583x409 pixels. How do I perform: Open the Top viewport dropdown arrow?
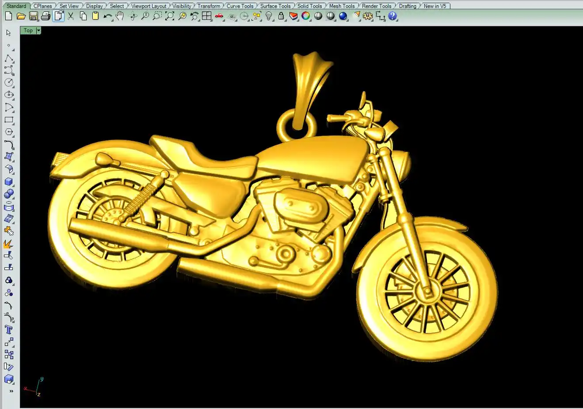[38, 30]
